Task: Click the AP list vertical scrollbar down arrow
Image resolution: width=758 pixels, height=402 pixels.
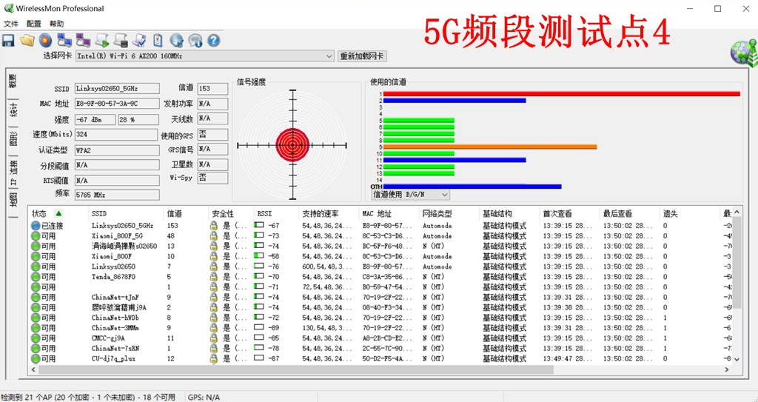Action: (737, 359)
